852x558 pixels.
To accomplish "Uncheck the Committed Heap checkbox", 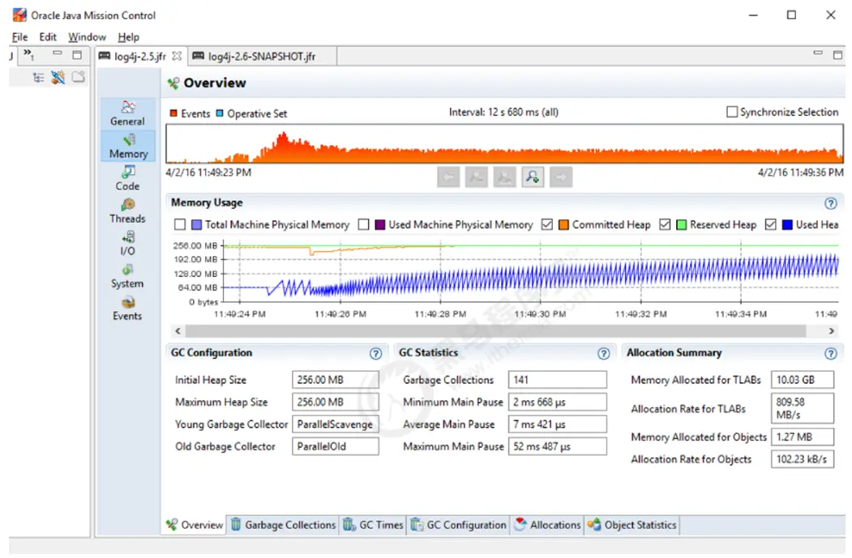I will click(547, 225).
